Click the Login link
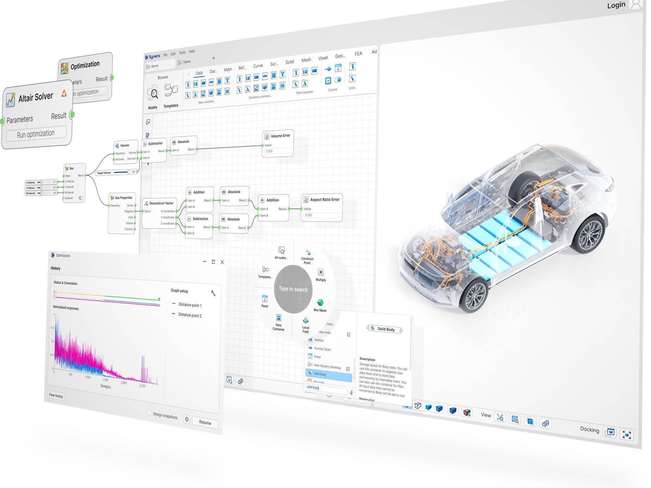Image resolution: width=651 pixels, height=488 pixels. coord(616,5)
